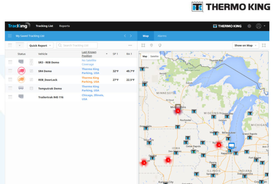Click the TracKing logo
Screen dimensions: 276x184
tap(19, 26)
